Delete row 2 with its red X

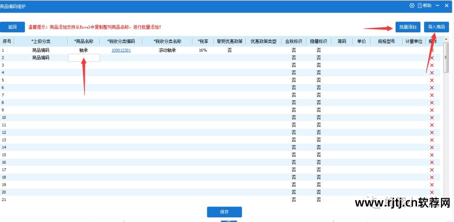[x=432, y=58]
